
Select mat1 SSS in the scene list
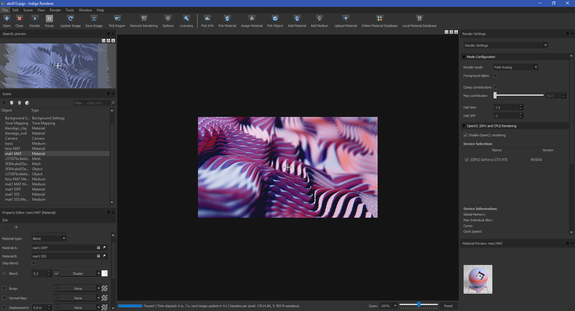(x=13, y=194)
